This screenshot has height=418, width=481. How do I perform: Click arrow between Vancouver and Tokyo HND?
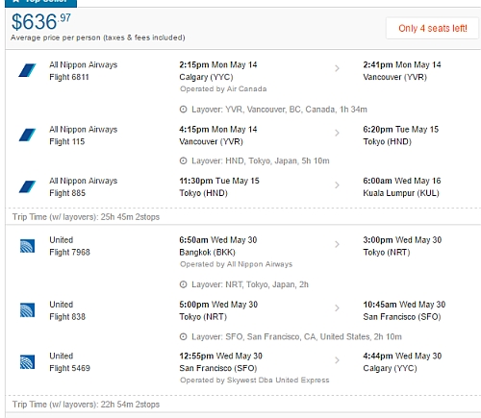[337, 133]
